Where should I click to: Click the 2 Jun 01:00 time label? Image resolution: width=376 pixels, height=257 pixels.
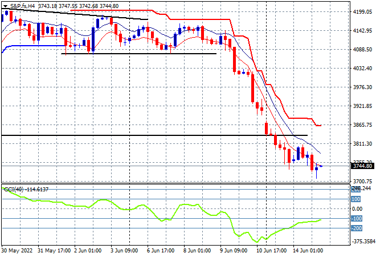point(88,251)
